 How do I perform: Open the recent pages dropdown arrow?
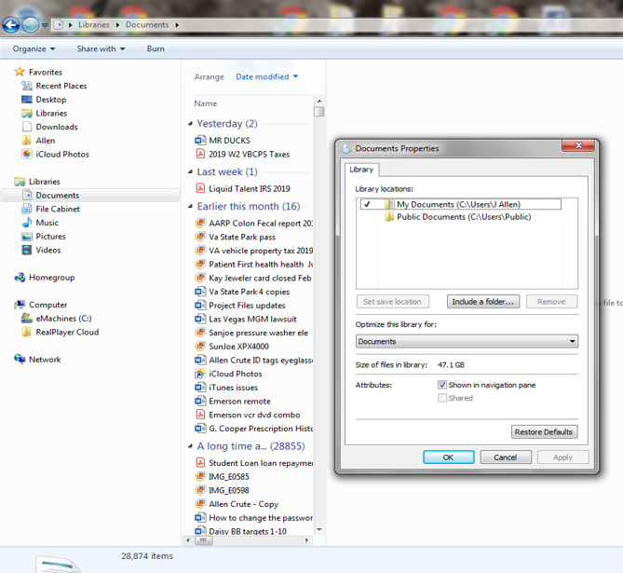pos(45,25)
